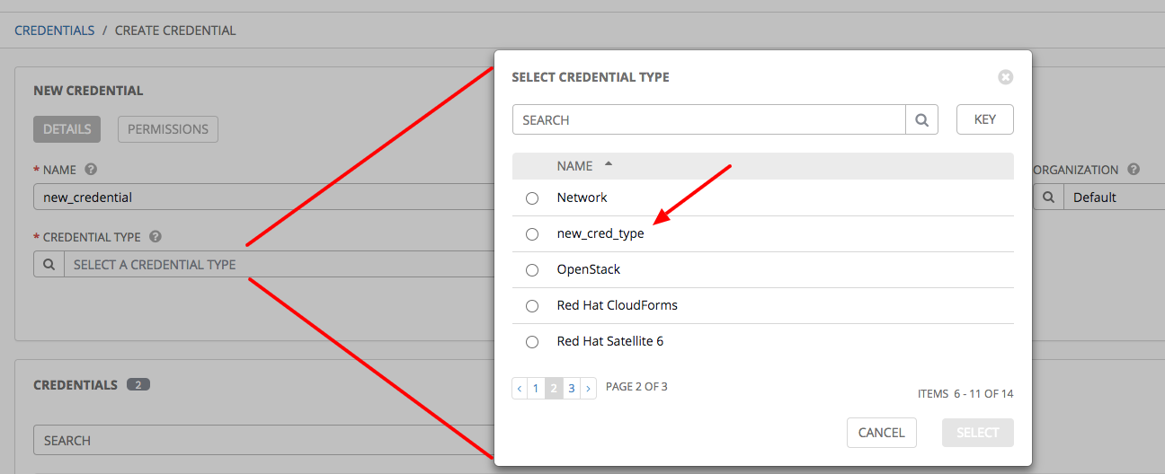Click the Organization help icon
Viewport: 1165px width, 474px height.
point(1134,169)
